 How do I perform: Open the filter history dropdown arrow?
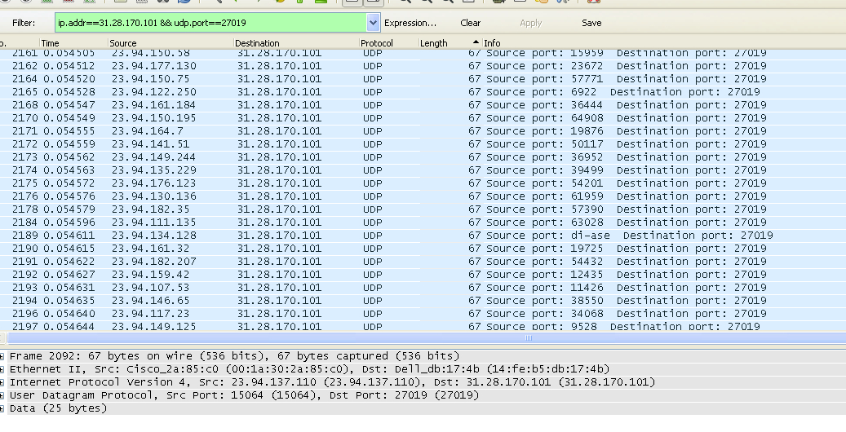(374, 23)
